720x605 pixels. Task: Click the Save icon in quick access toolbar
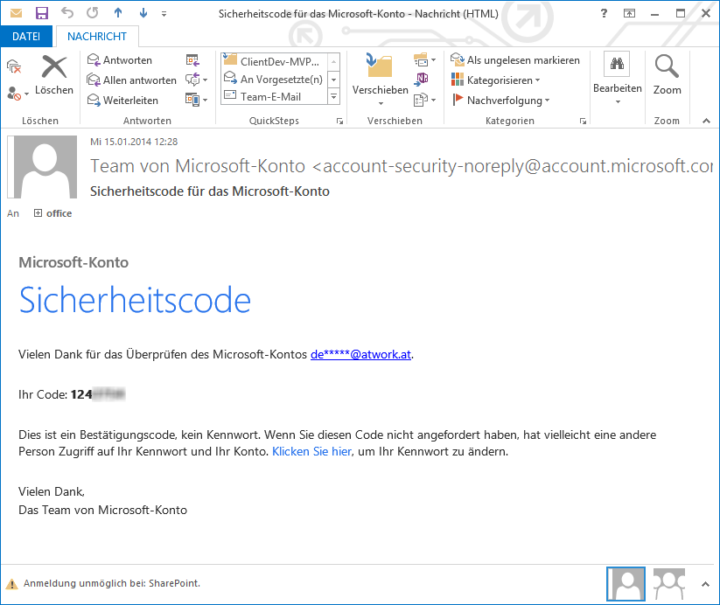coord(42,13)
